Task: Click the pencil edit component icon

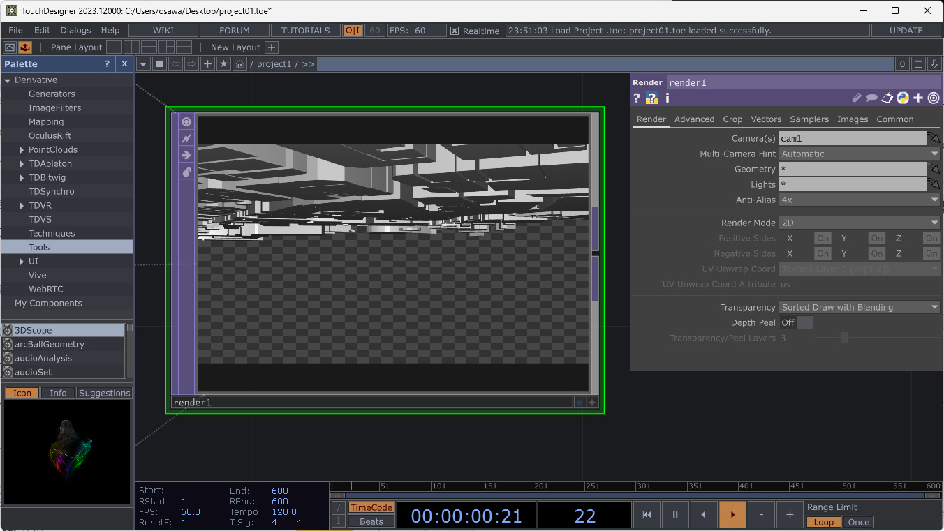Action: (857, 98)
